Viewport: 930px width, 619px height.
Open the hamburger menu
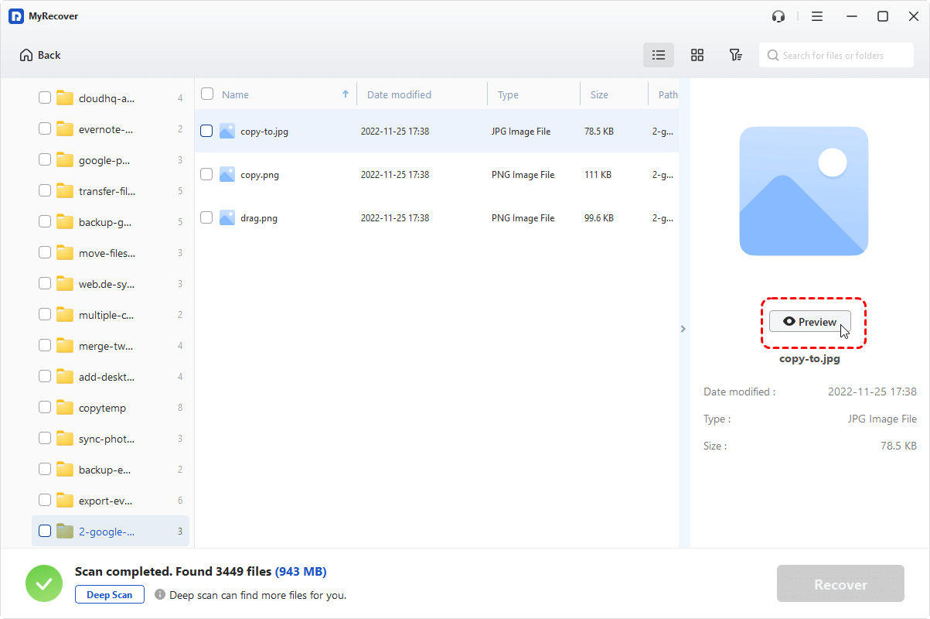click(816, 15)
